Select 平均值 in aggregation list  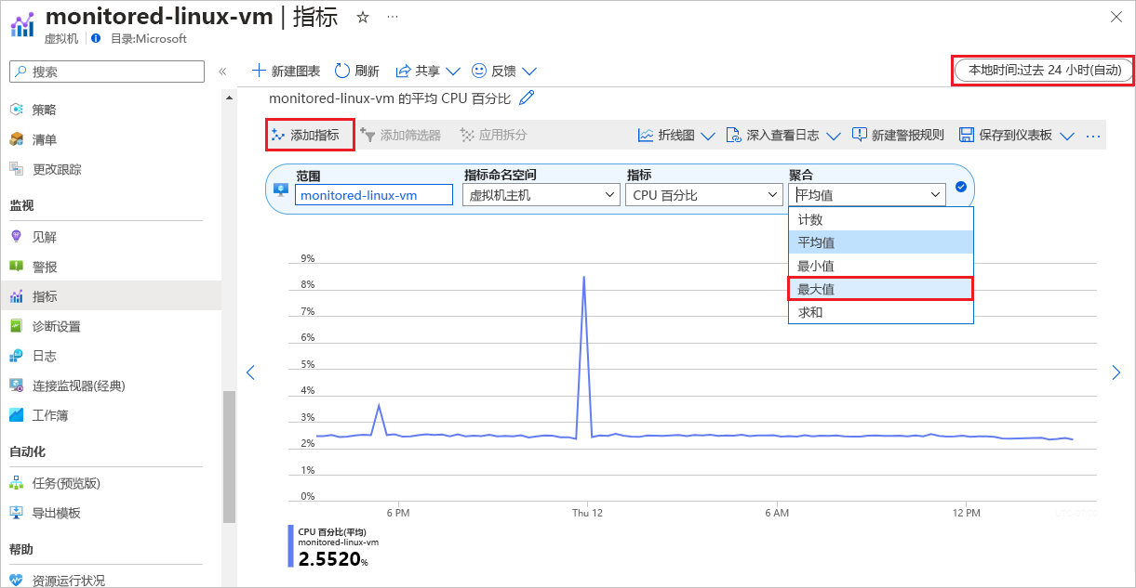881,242
